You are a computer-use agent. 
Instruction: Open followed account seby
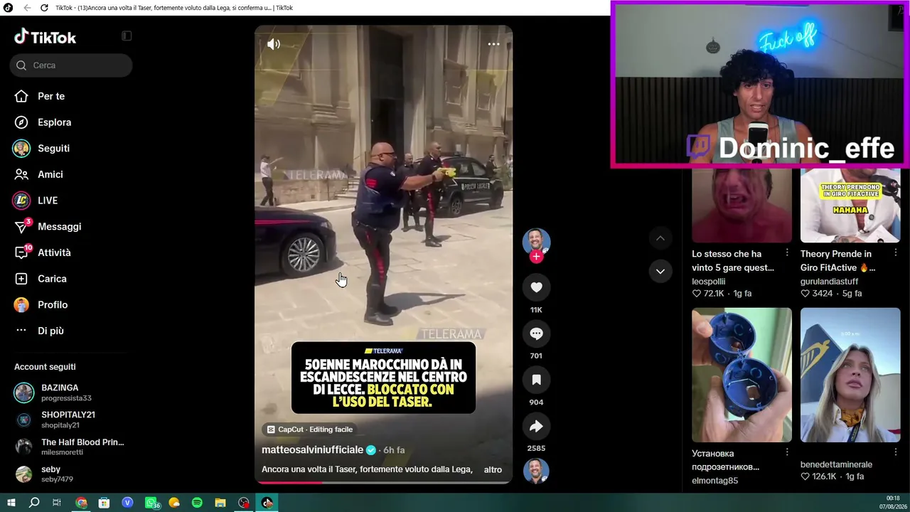point(71,474)
